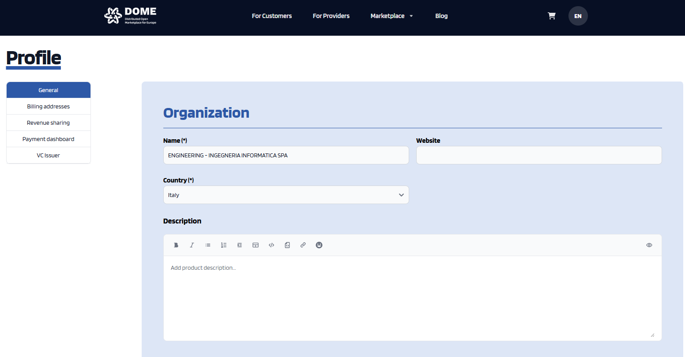Open the EN language selector
Screen dimensions: 685x357
pos(578,16)
